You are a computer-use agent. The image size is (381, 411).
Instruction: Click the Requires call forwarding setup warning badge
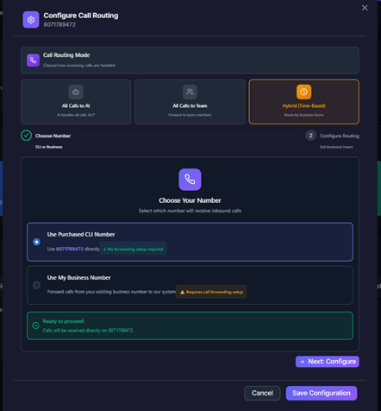[211, 292]
